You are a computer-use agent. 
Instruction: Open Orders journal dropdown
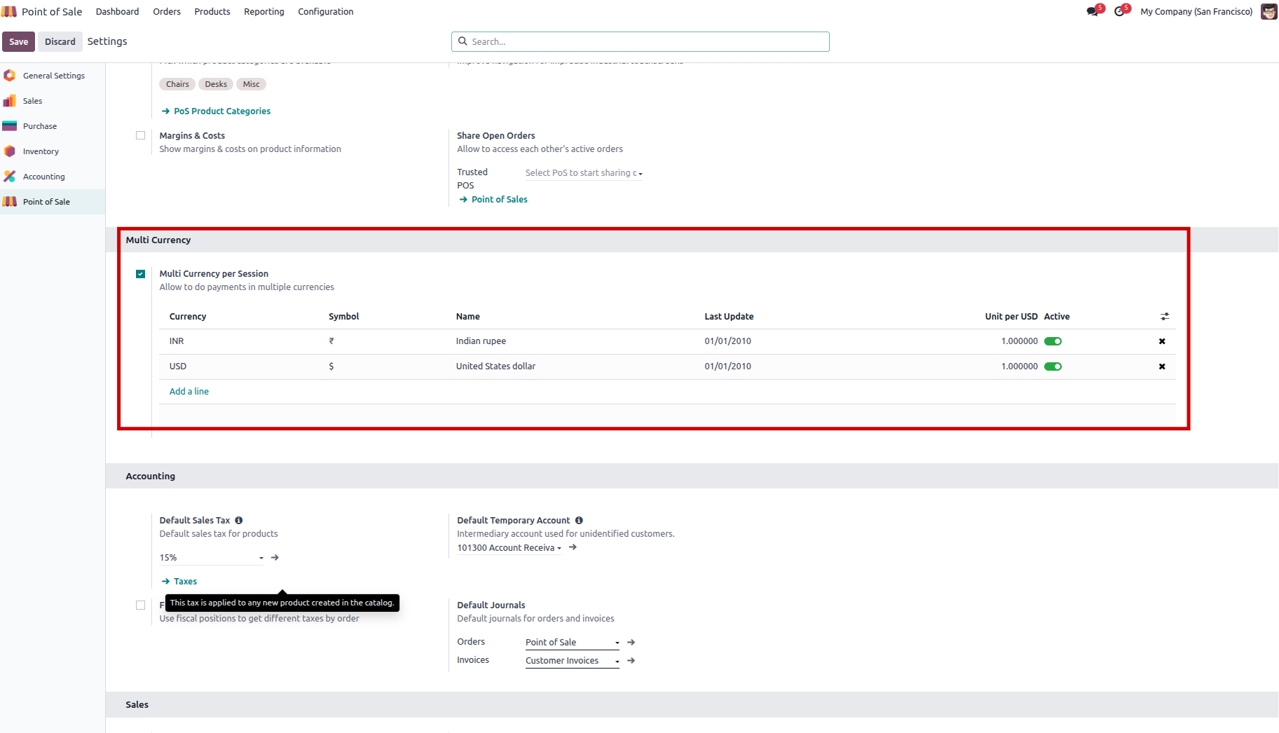tap(572, 643)
